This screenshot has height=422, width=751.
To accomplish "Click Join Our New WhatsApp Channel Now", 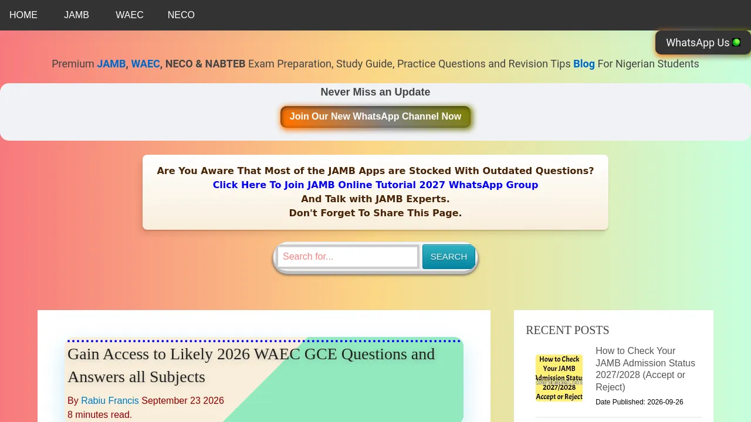I will pos(375,117).
